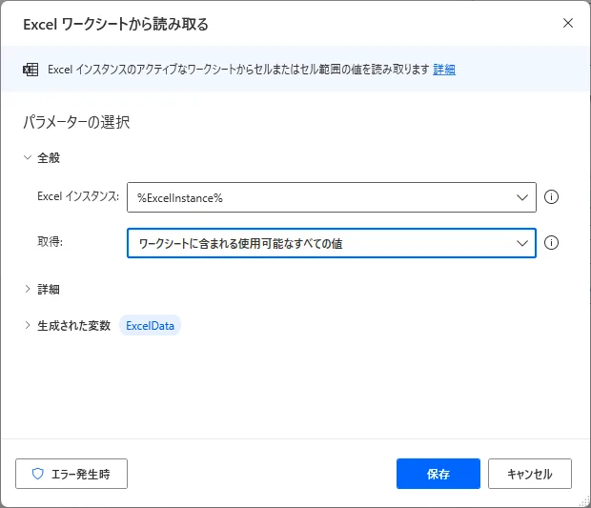Expand the 生成された変数 chevron

click(x=28, y=326)
